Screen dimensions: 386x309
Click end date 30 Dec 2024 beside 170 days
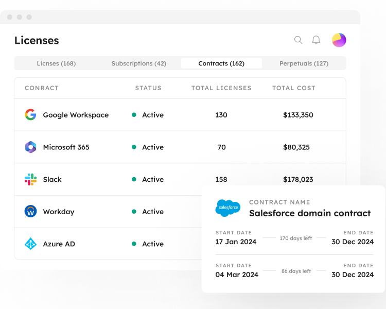353,242
